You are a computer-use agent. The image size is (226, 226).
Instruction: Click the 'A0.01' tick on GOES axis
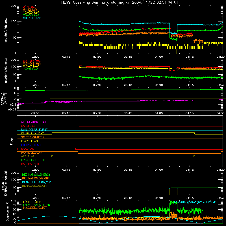tap(12, 109)
